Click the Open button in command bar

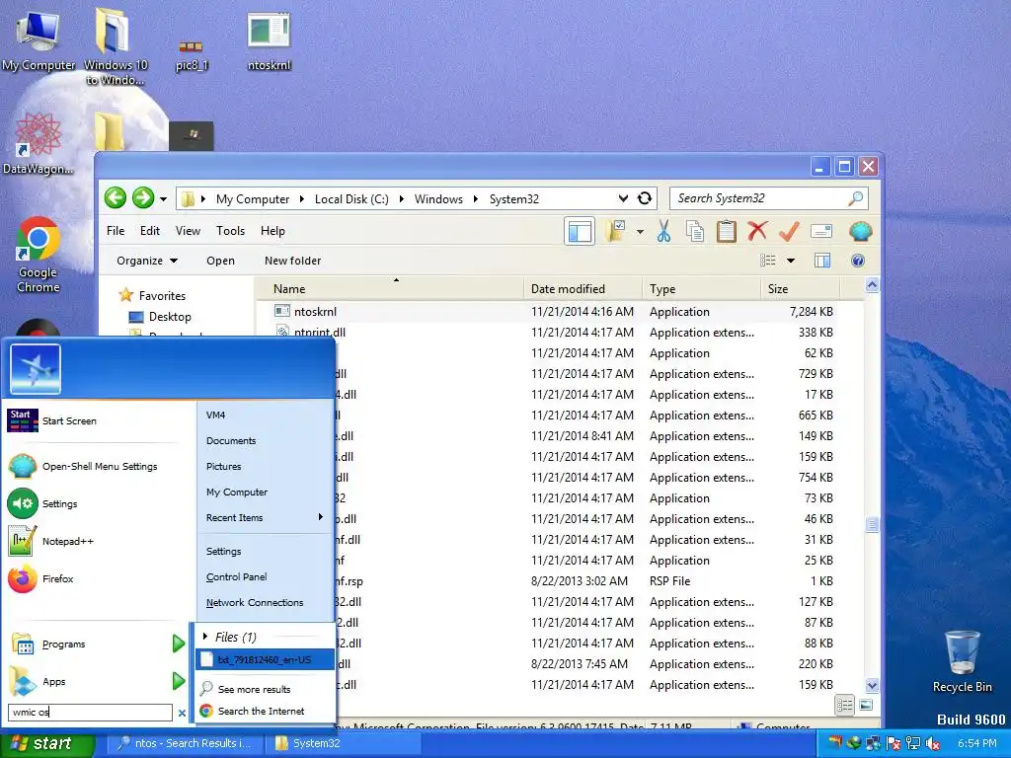click(220, 261)
